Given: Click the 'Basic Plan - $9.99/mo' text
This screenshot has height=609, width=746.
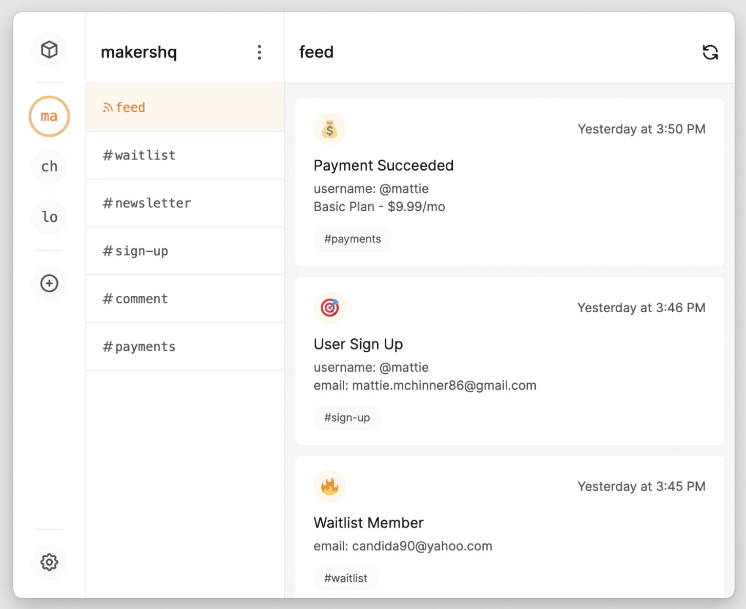Looking at the screenshot, I should coord(379,207).
